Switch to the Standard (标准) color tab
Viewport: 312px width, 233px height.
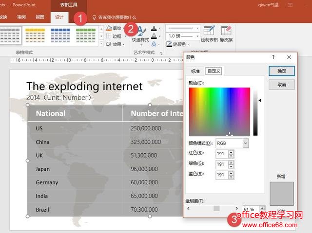coord(195,71)
